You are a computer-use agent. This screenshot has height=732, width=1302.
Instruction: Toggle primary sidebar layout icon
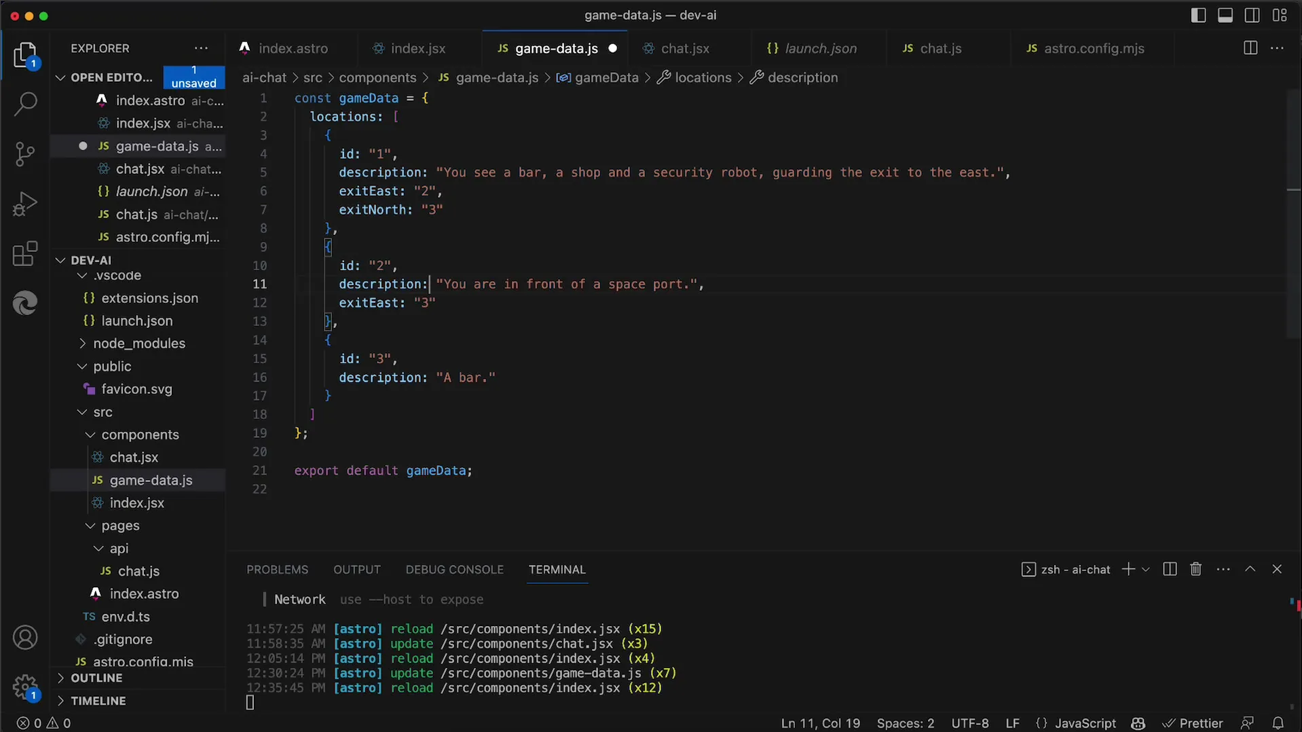coord(1198,15)
